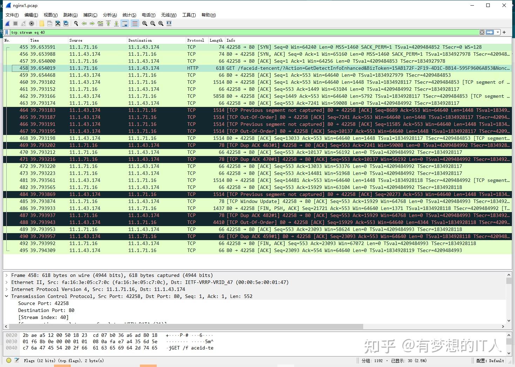Jump to first packet icon
Viewport: 515px width, 367px height.
coord(108,23)
